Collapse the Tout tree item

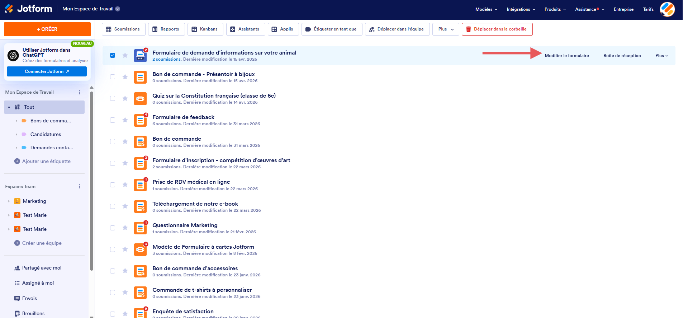(9, 107)
